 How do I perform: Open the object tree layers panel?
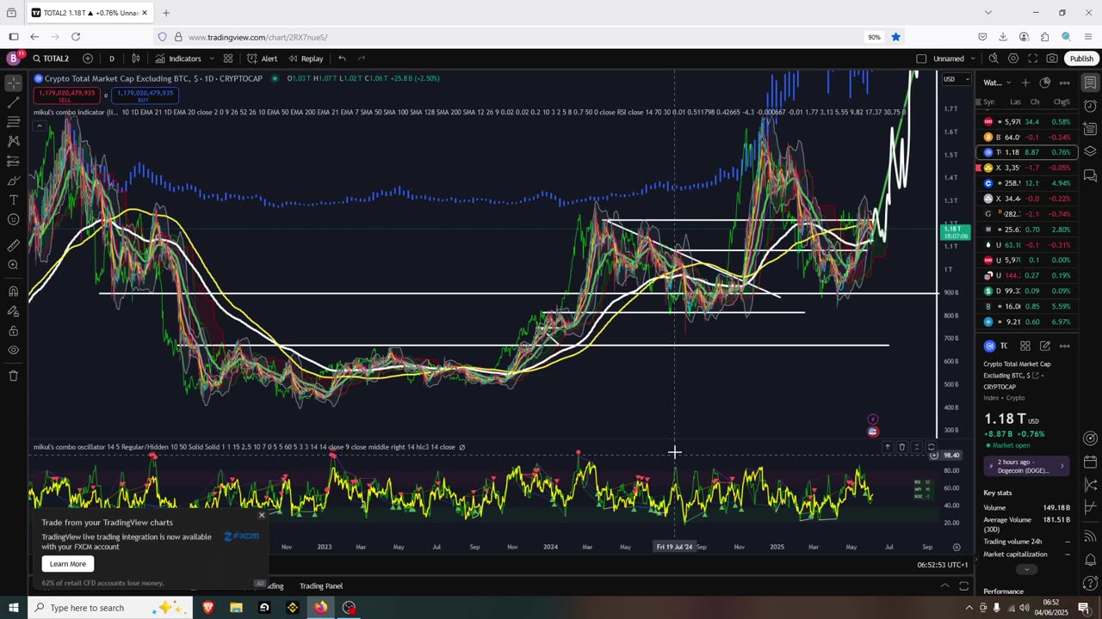tap(1090, 152)
